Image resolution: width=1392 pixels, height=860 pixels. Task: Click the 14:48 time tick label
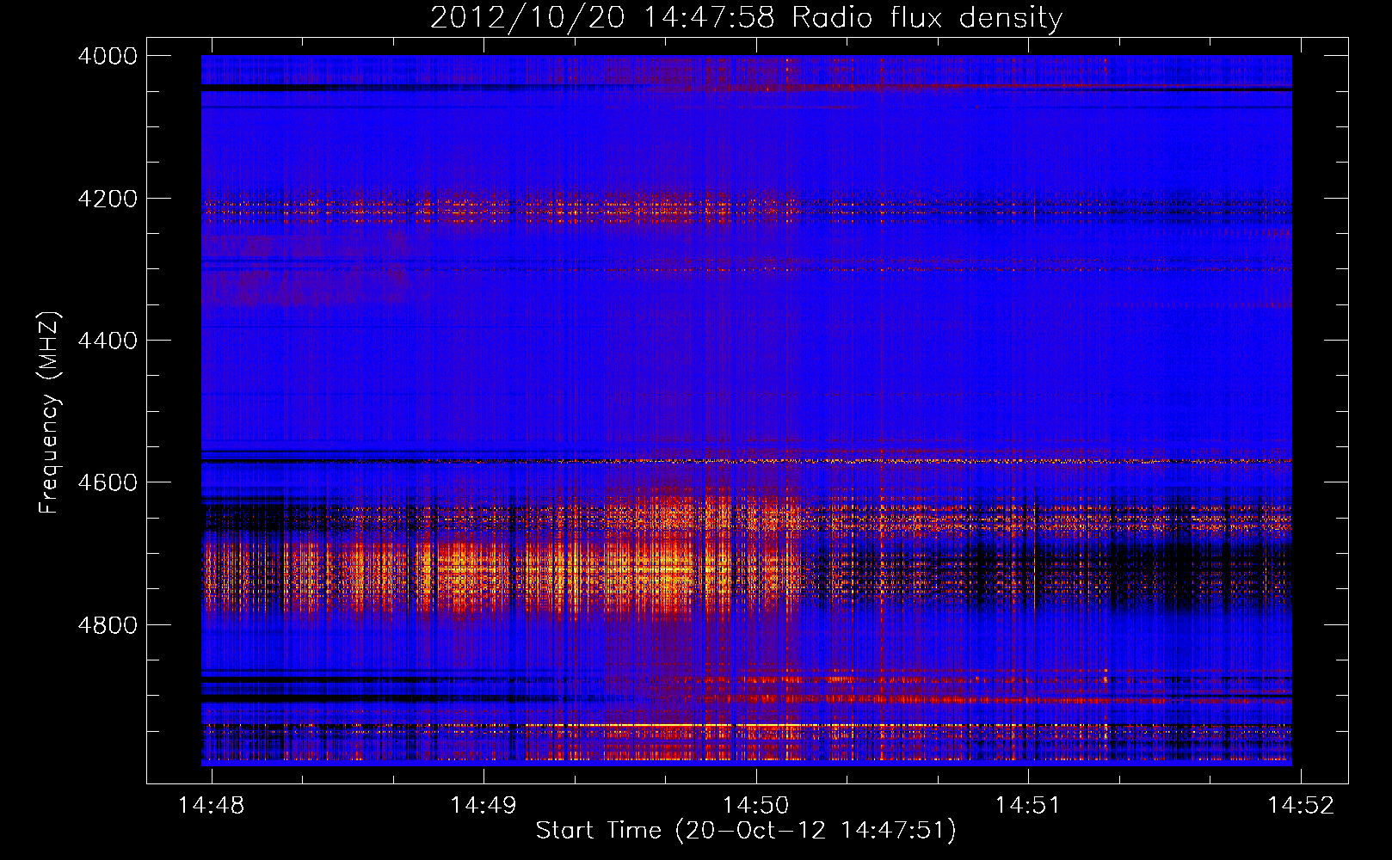[212, 805]
